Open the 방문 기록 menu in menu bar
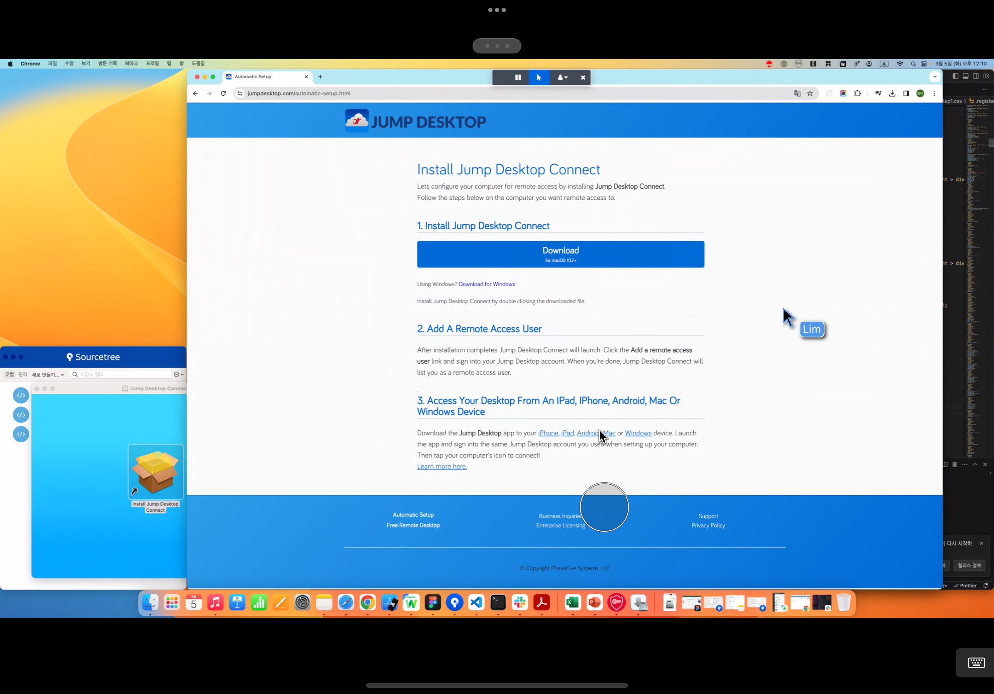 [107, 64]
